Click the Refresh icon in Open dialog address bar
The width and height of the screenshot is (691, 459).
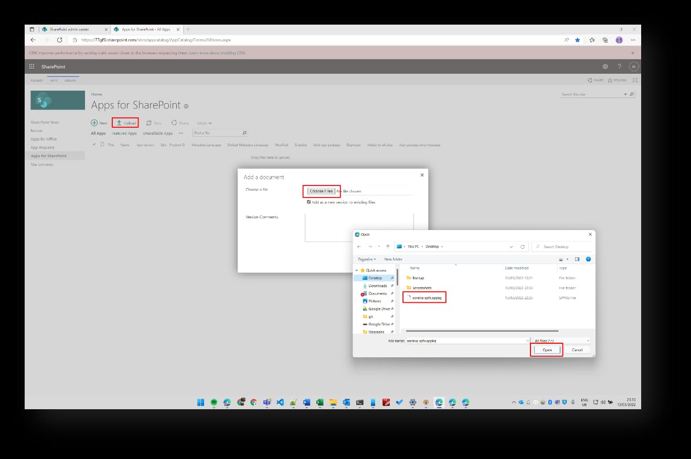click(523, 246)
